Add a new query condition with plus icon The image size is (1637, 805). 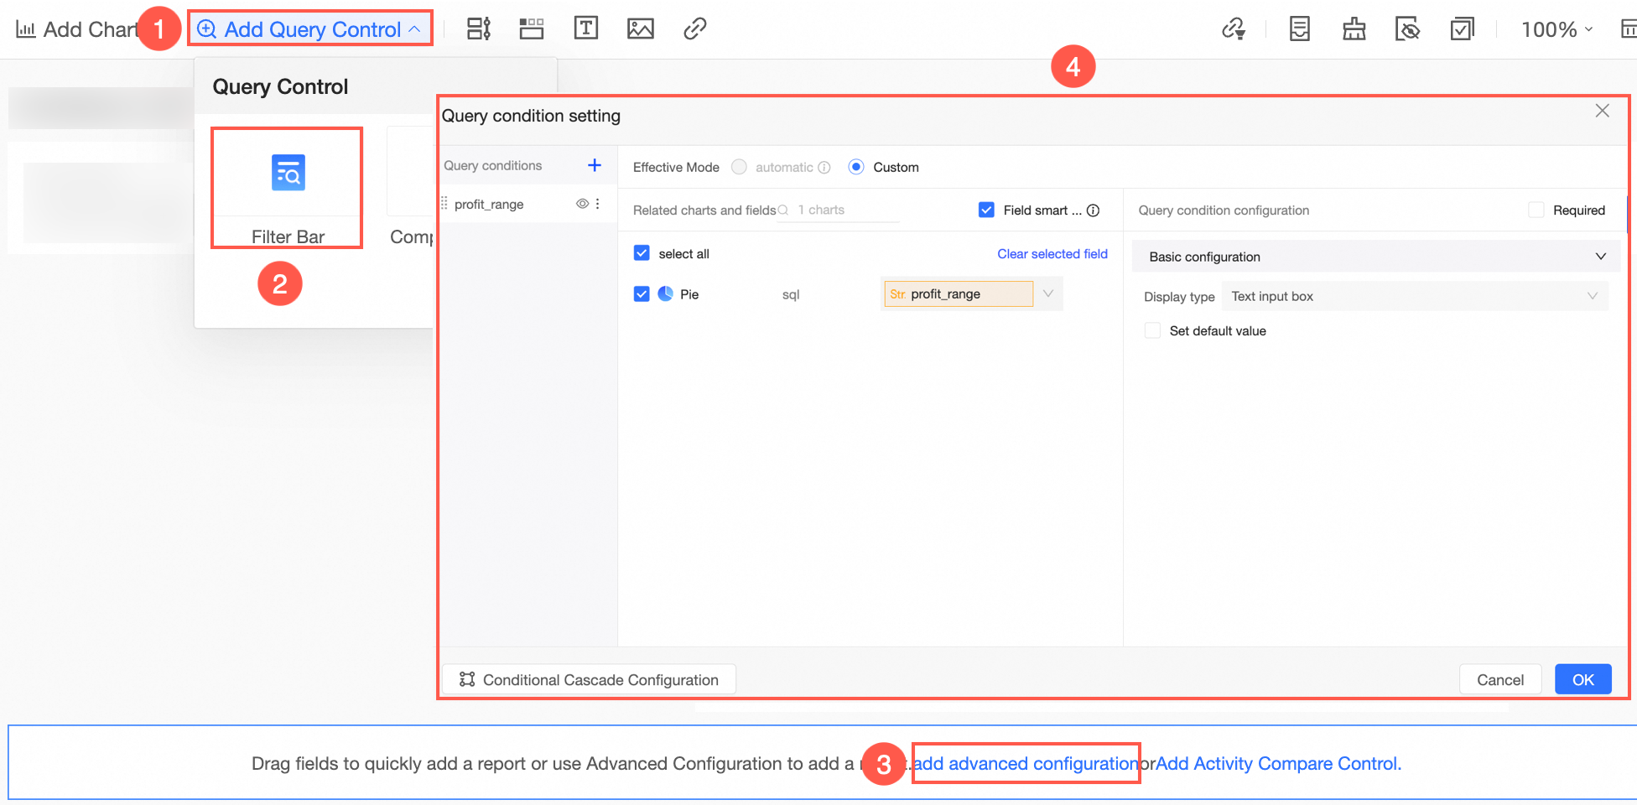[x=595, y=165]
